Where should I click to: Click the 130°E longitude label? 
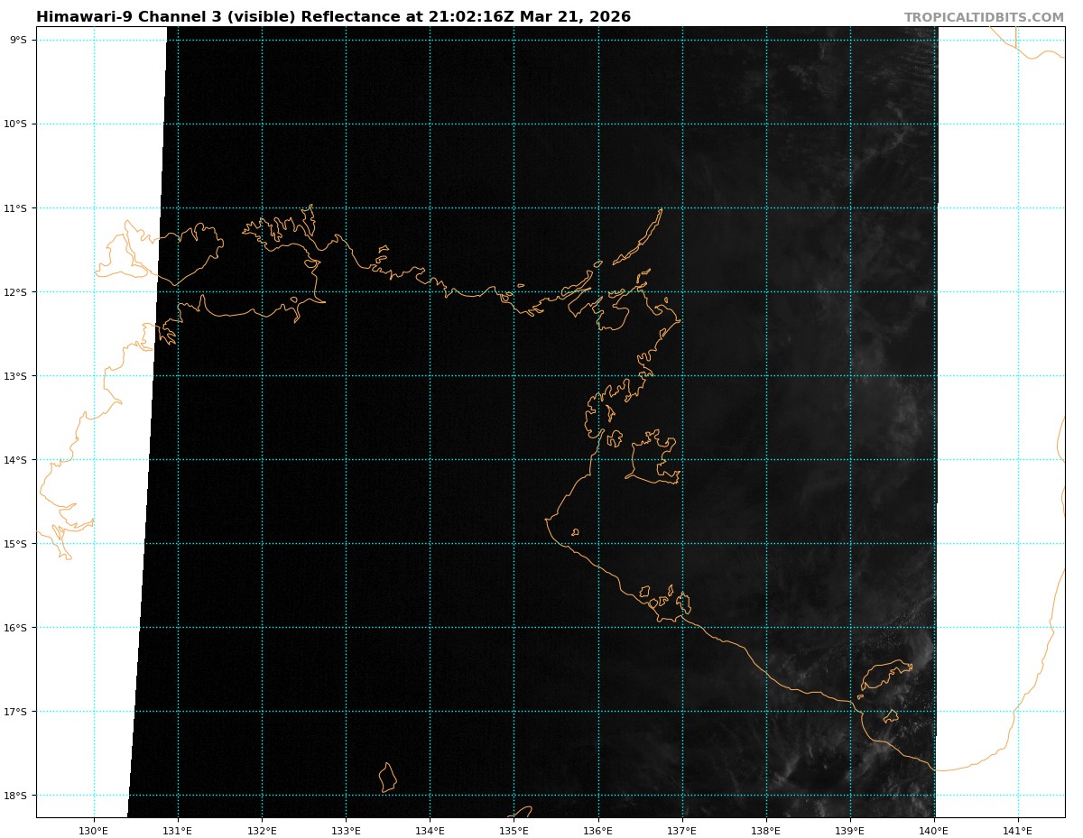click(x=94, y=831)
